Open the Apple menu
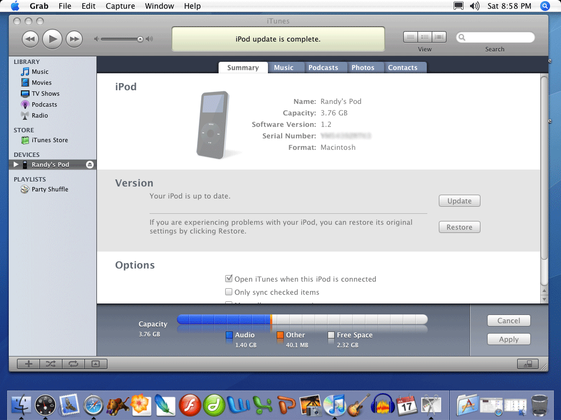Image resolution: width=561 pixels, height=420 pixels. [x=15, y=6]
